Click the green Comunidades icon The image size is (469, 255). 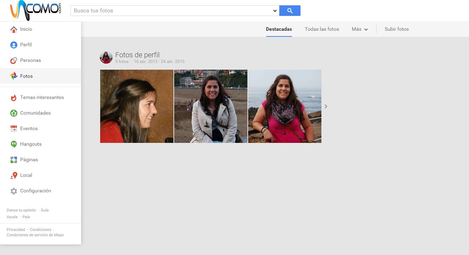pos(14,113)
